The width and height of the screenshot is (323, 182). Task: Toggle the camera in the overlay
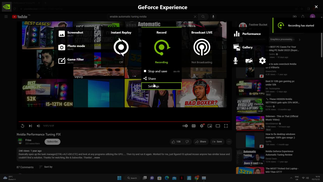(249, 61)
